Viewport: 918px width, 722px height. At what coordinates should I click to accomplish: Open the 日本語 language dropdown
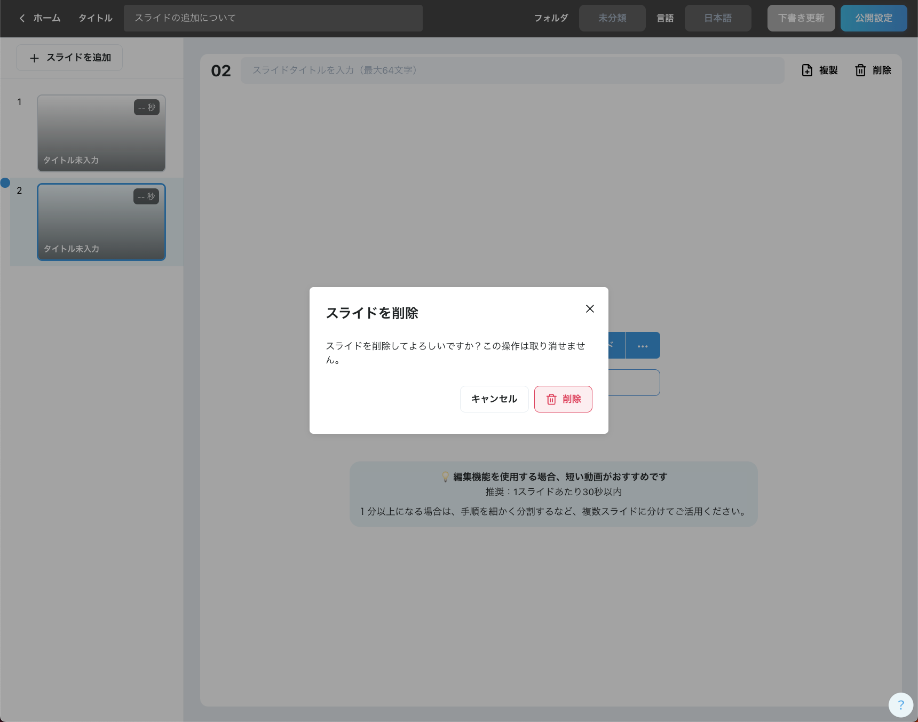[x=718, y=18]
